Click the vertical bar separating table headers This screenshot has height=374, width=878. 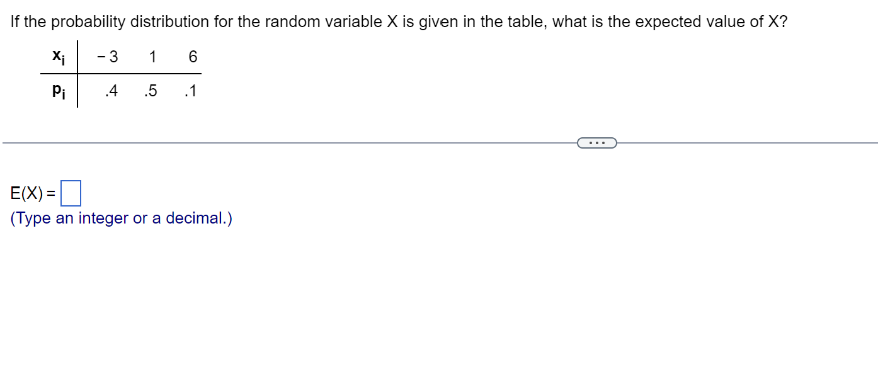(77, 72)
